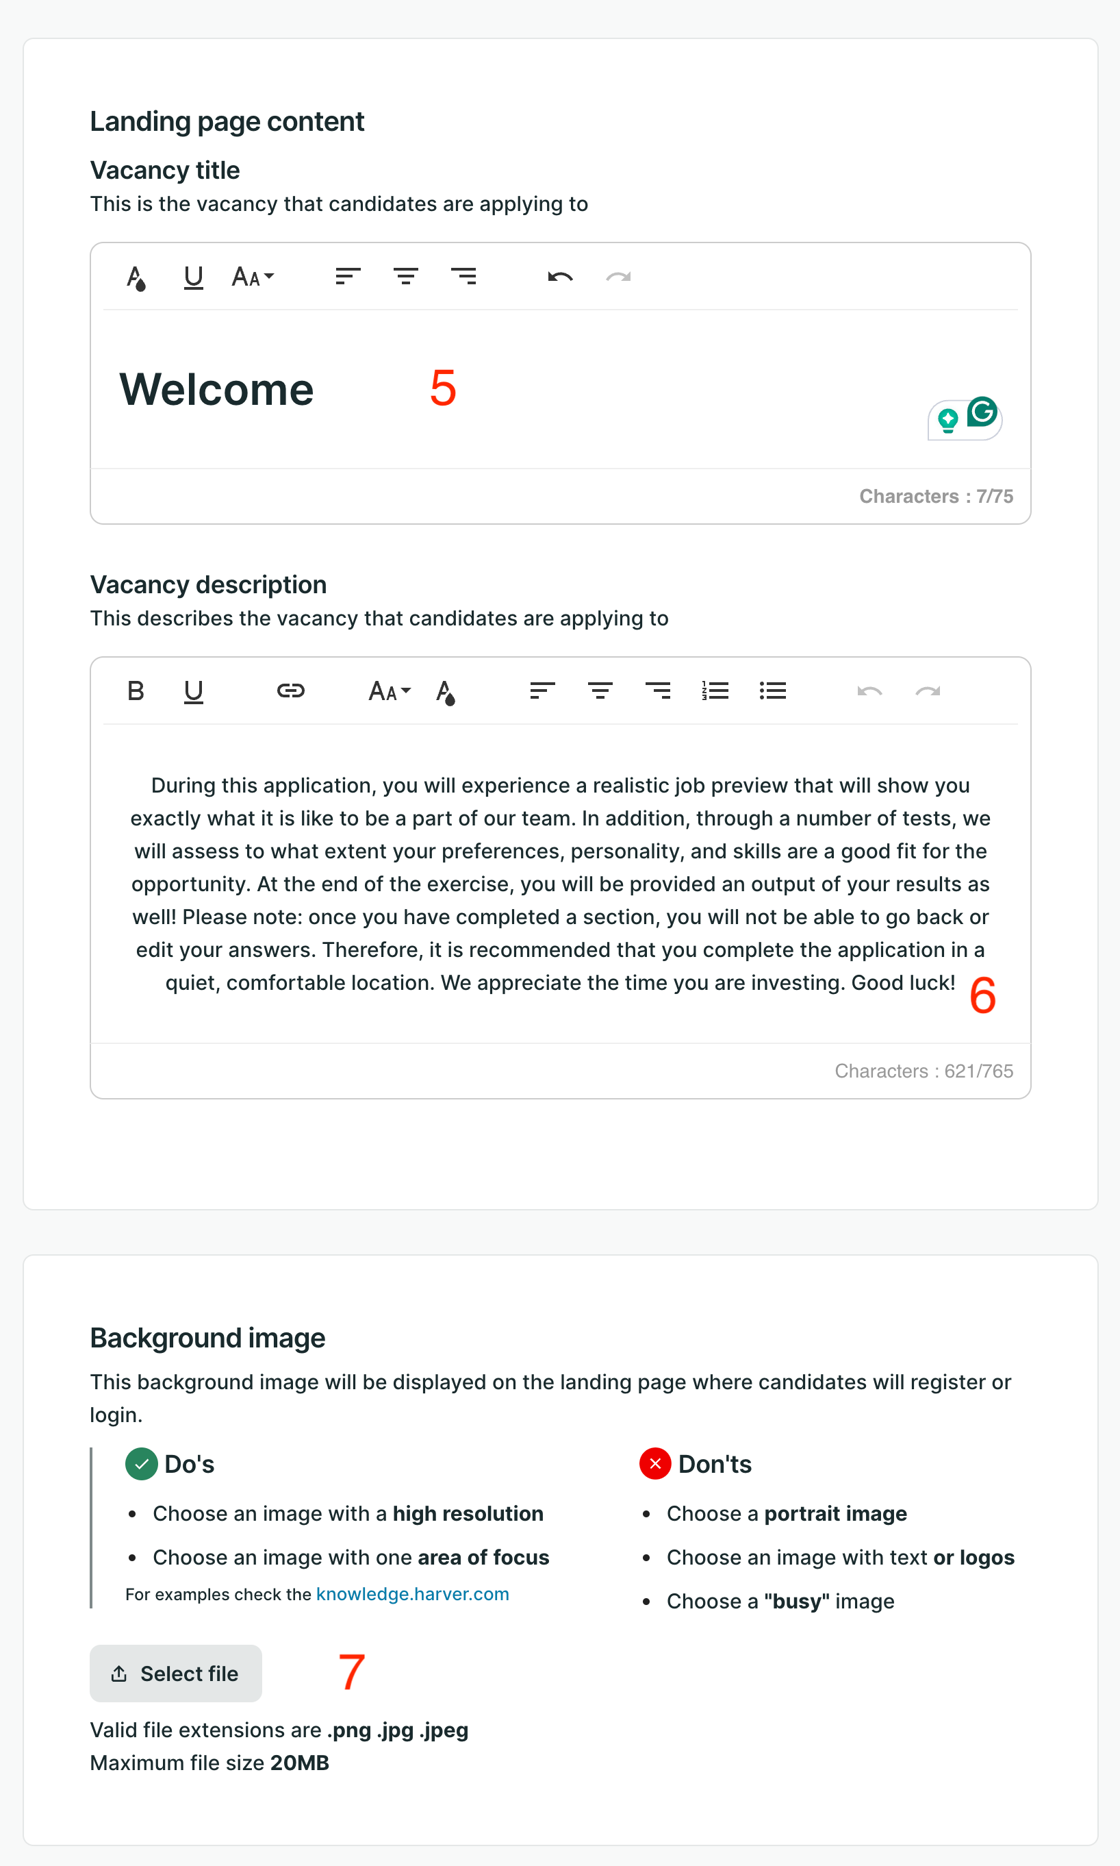
Task: Right align the vacancy title
Action: 463,276
